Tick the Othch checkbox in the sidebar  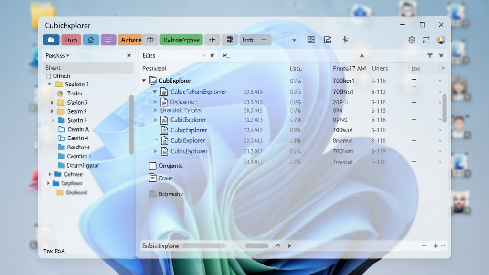[x=48, y=76]
